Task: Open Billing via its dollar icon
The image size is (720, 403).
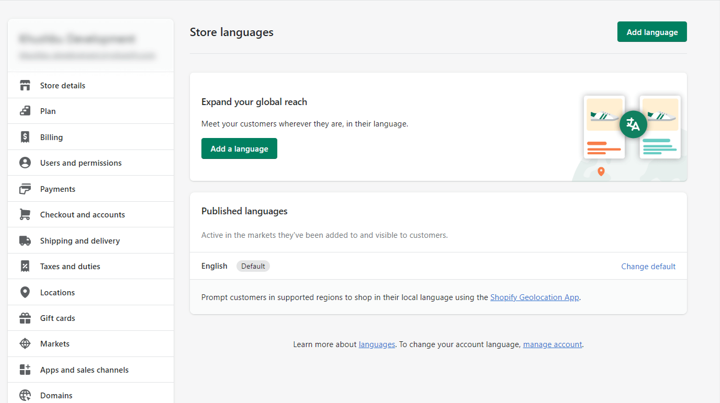Action: [x=25, y=136]
